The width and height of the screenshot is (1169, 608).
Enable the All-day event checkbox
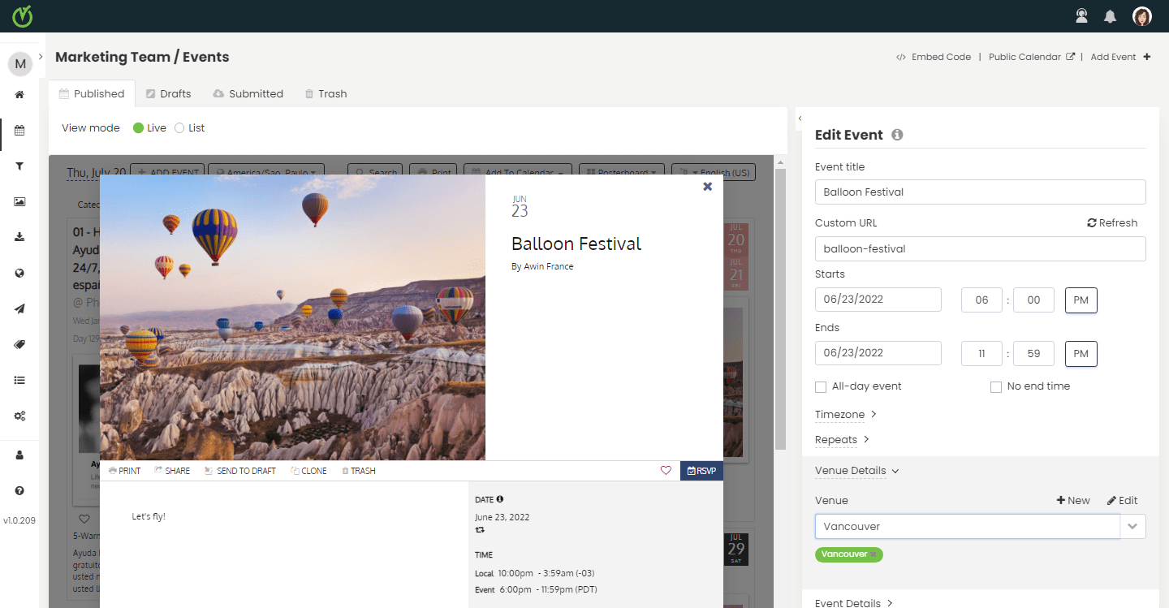click(x=821, y=386)
